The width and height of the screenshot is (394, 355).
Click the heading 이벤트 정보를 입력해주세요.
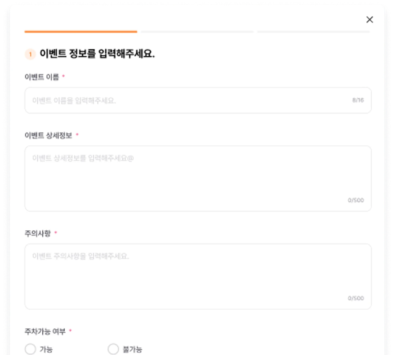[x=97, y=53]
